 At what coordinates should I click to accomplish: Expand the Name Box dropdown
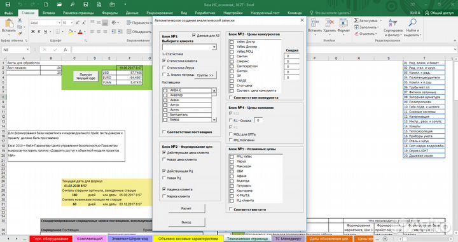coord(27,50)
